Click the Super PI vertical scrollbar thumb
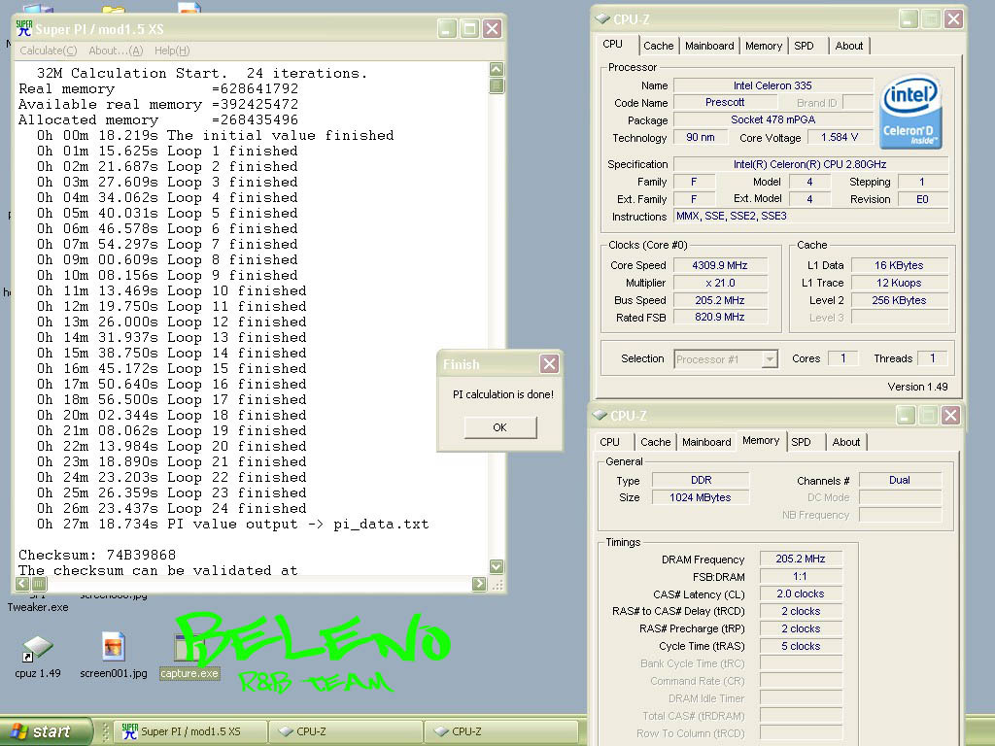 pos(497,85)
